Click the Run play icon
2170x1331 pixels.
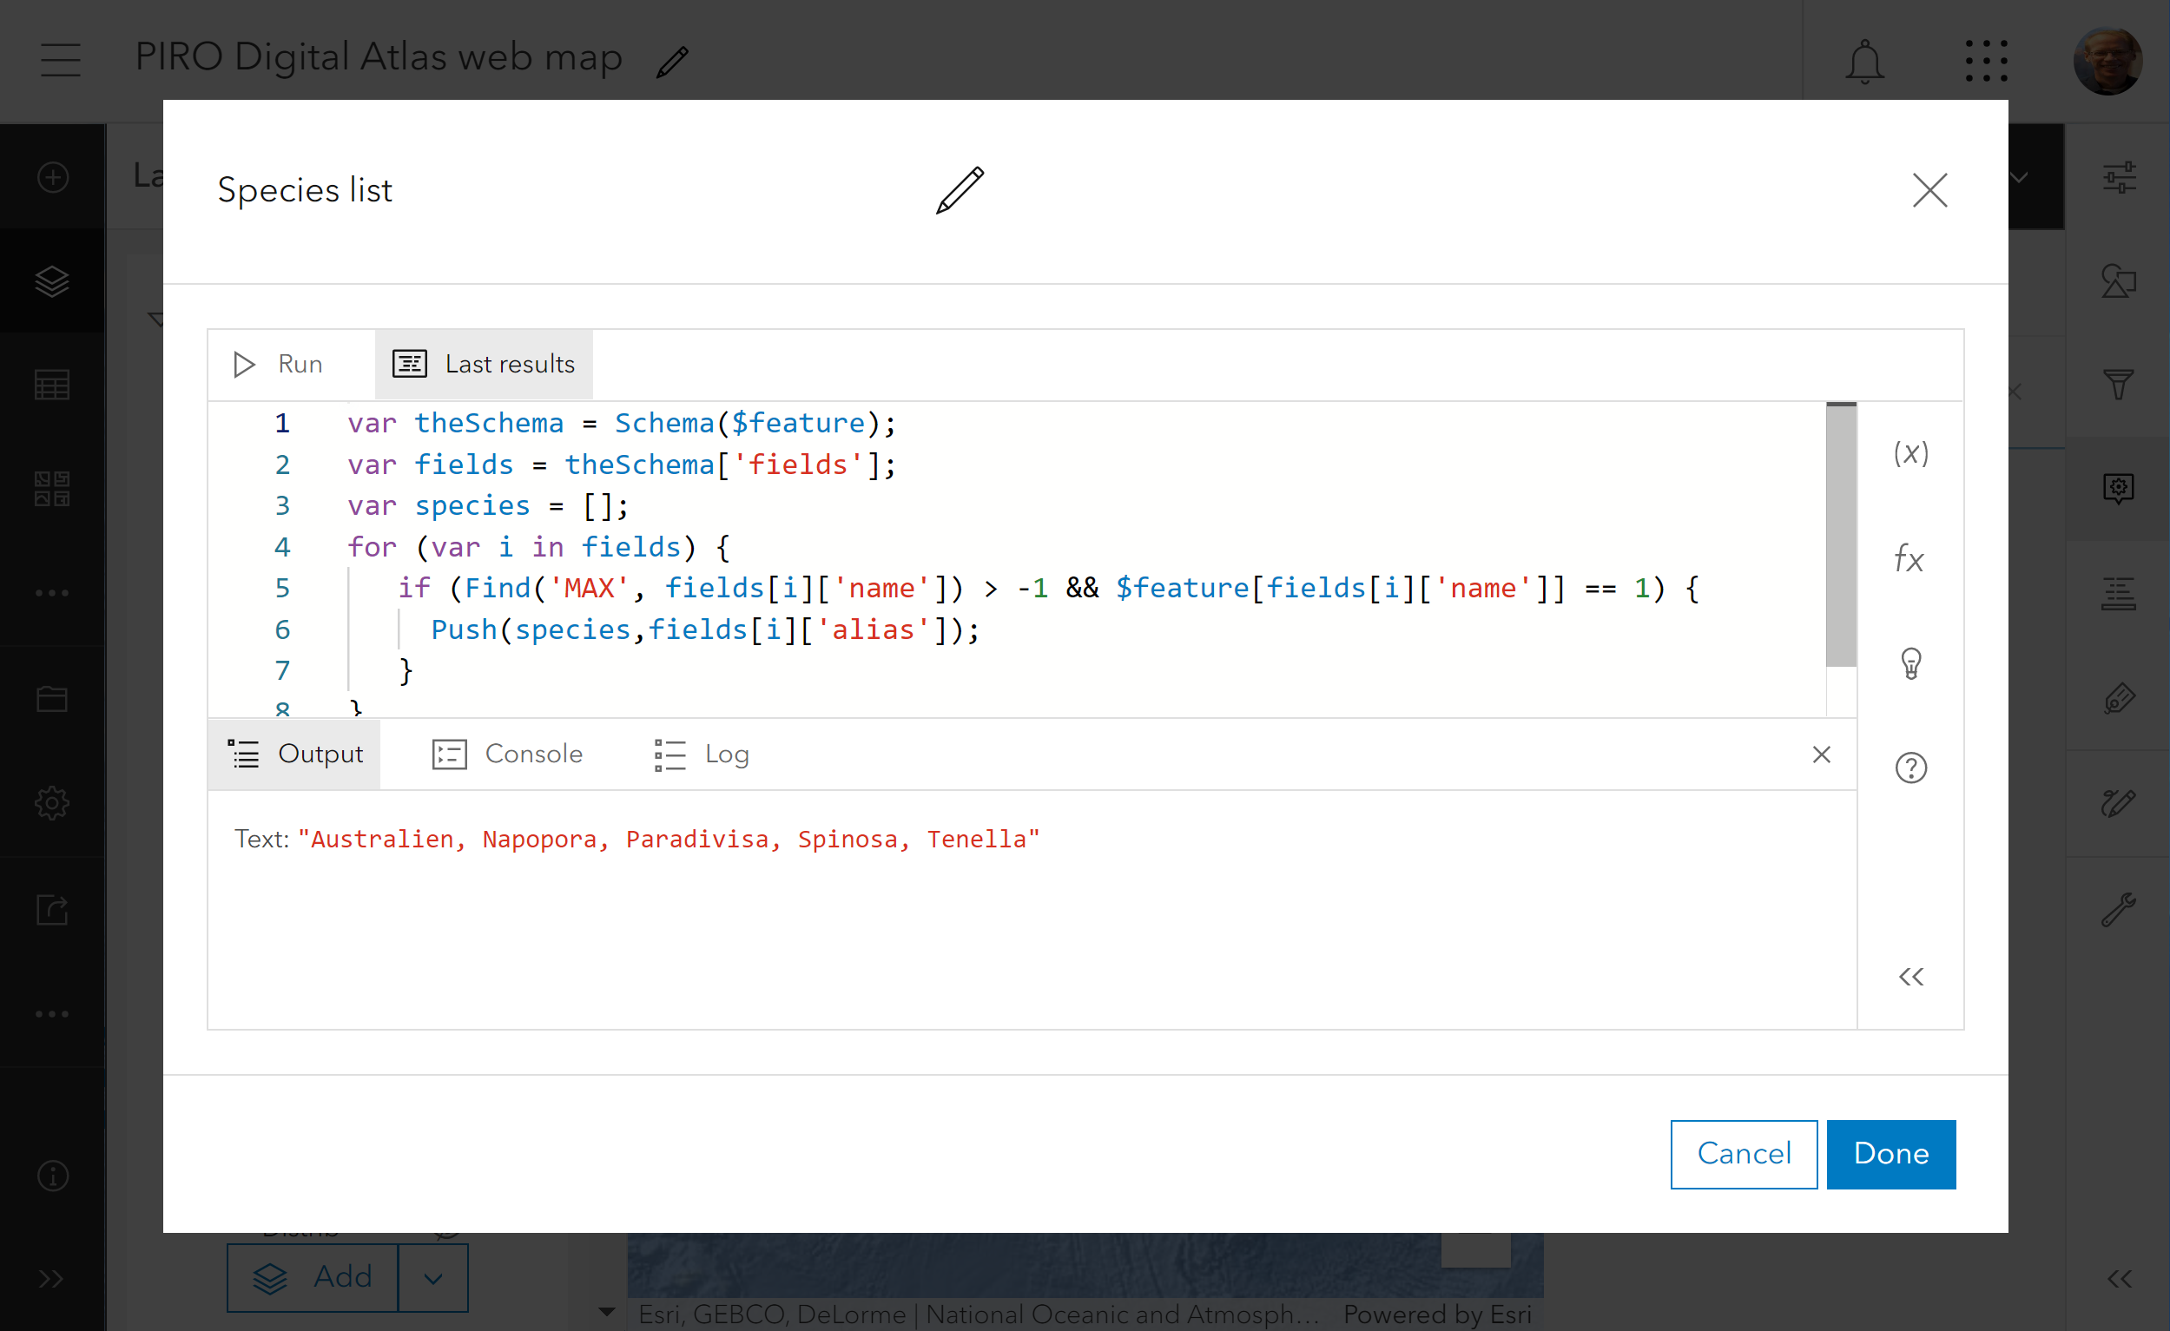[244, 364]
